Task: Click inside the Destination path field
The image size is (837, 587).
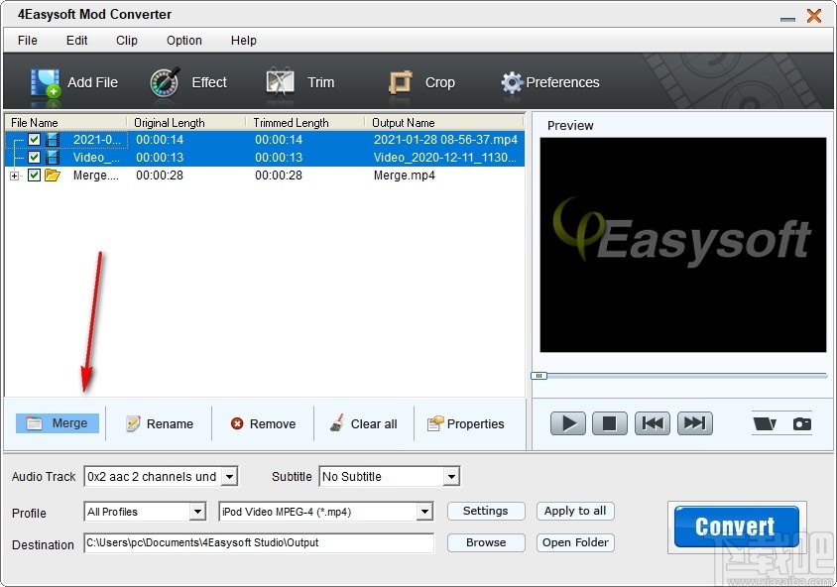Action: [258, 543]
